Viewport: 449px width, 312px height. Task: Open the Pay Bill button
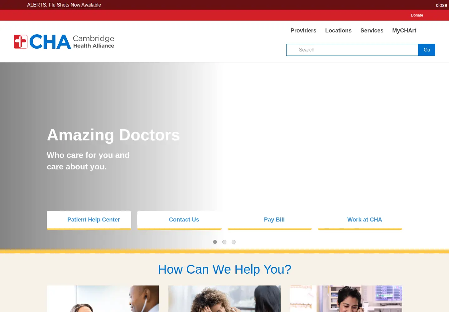coord(270,220)
